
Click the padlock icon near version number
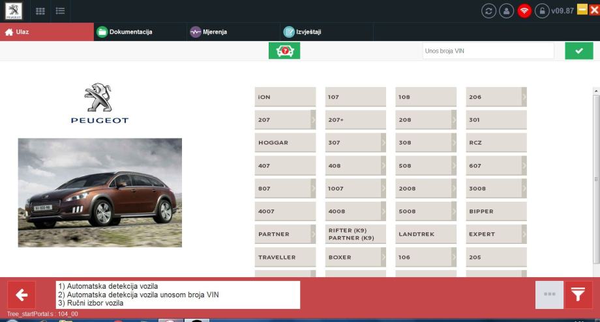[x=542, y=10]
